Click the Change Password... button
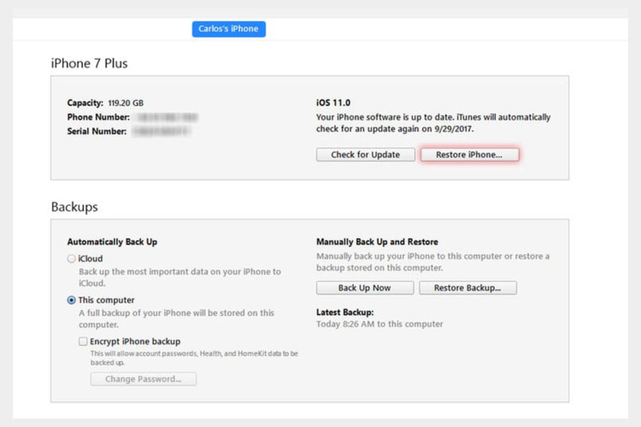The width and height of the screenshot is (641, 427). coord(144,379)
